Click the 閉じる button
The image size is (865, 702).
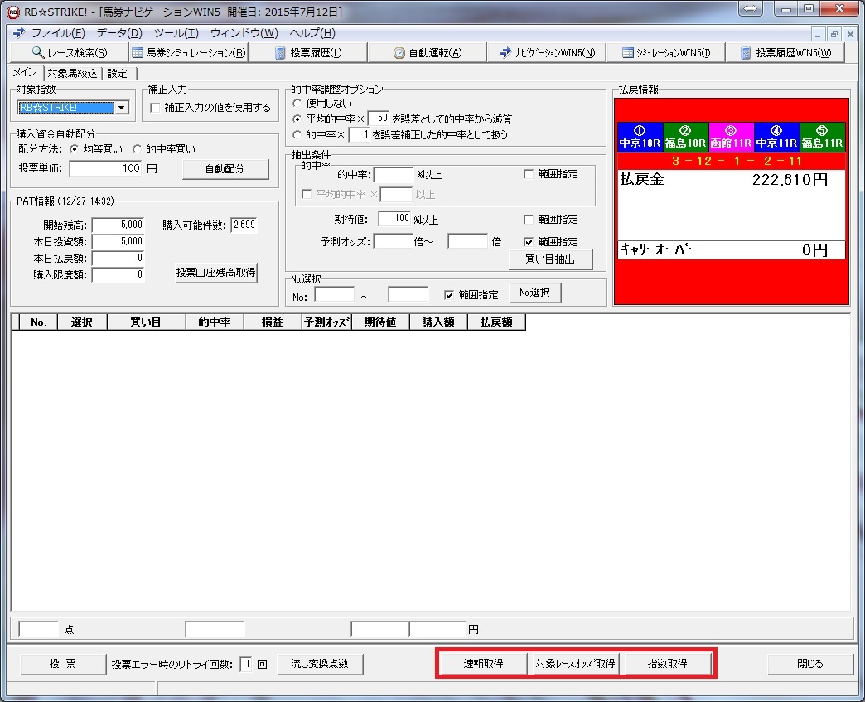click(809, 664)
